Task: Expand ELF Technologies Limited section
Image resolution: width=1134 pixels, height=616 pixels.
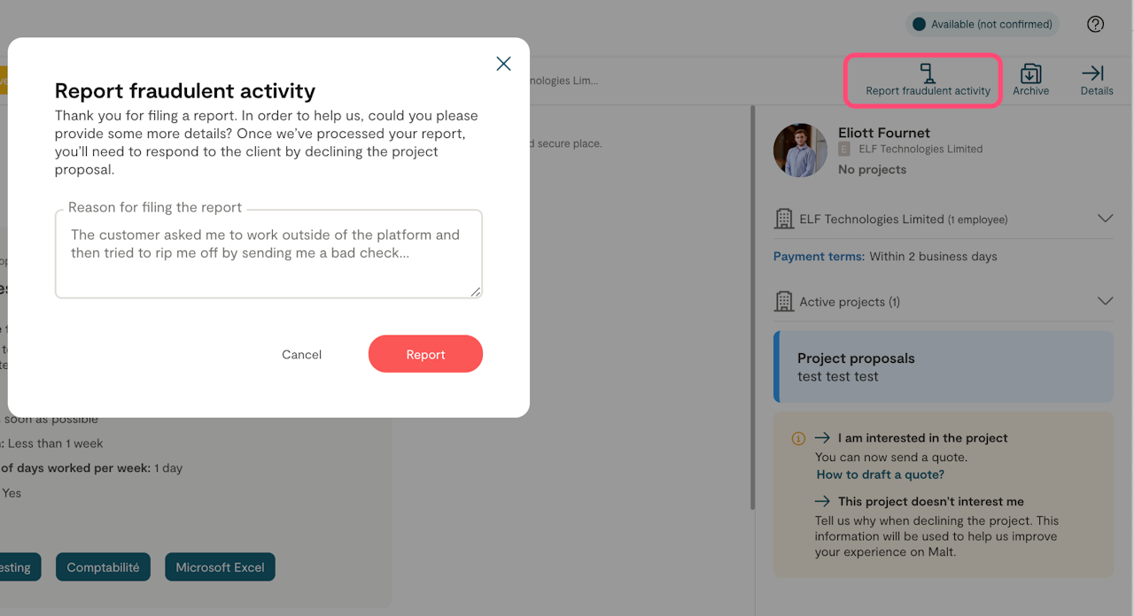Action: (x=1104, y=219)
